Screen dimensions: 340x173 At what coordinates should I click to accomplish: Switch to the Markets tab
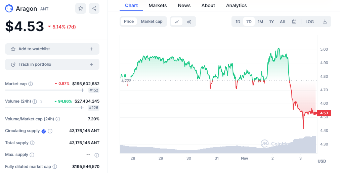(x=158, y=5)
